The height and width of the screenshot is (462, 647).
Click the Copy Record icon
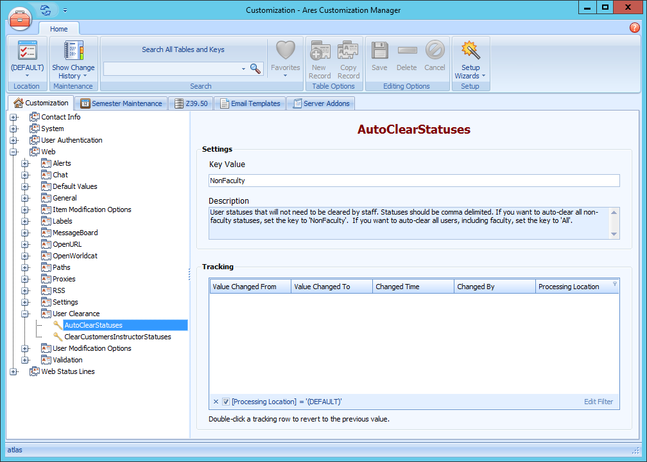pyautogui.click(x=348, y=51)
